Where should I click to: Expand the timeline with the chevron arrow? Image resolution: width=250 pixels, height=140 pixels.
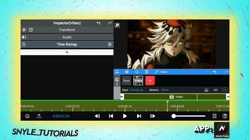click(x=117, y=84)
